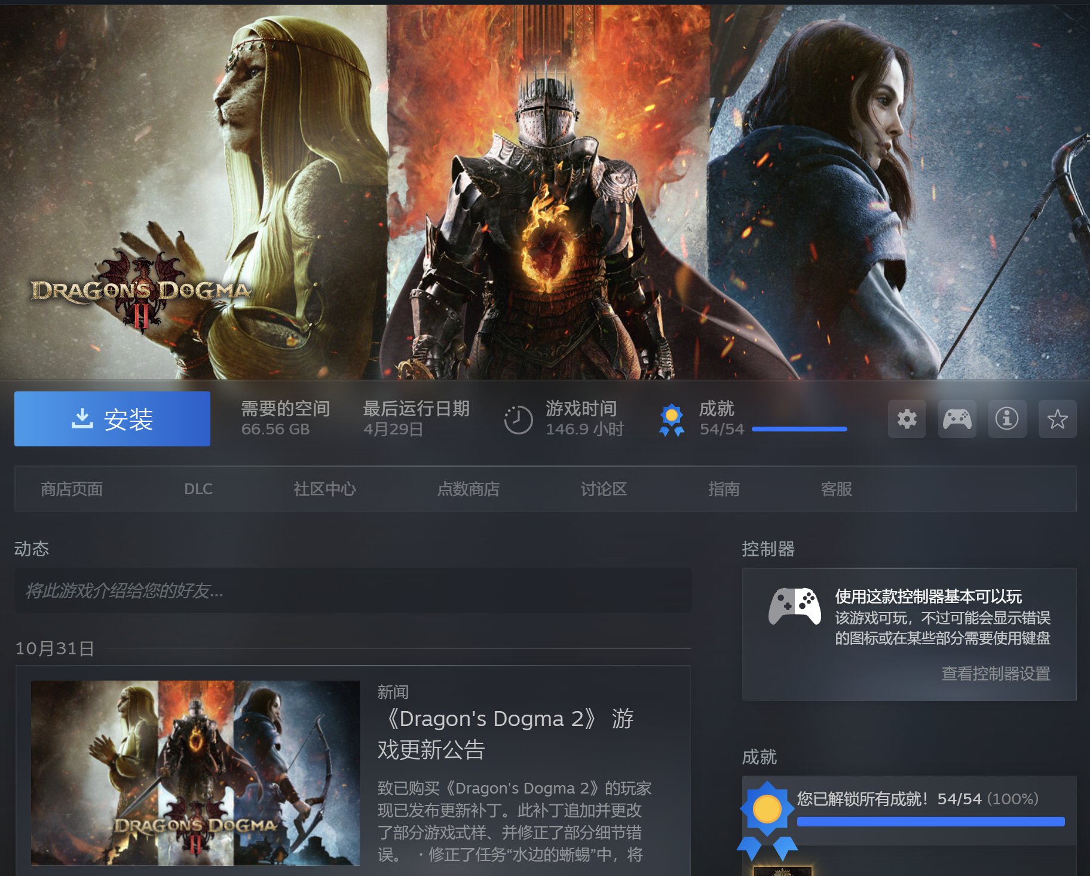Open 《Dragon's Dogma 2》游戏更新公告 news title
Image resolution: width=1090 pixels, height=876 pixels.
click(x=506, y=734)
